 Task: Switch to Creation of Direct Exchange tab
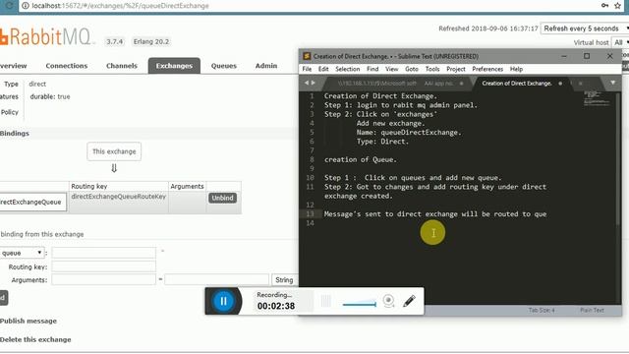(x=517, y=84)
